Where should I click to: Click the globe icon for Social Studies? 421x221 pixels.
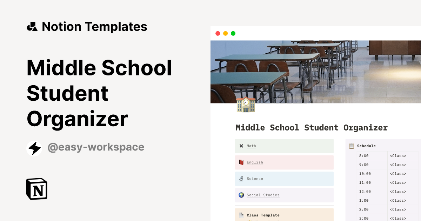pos(241,195)
